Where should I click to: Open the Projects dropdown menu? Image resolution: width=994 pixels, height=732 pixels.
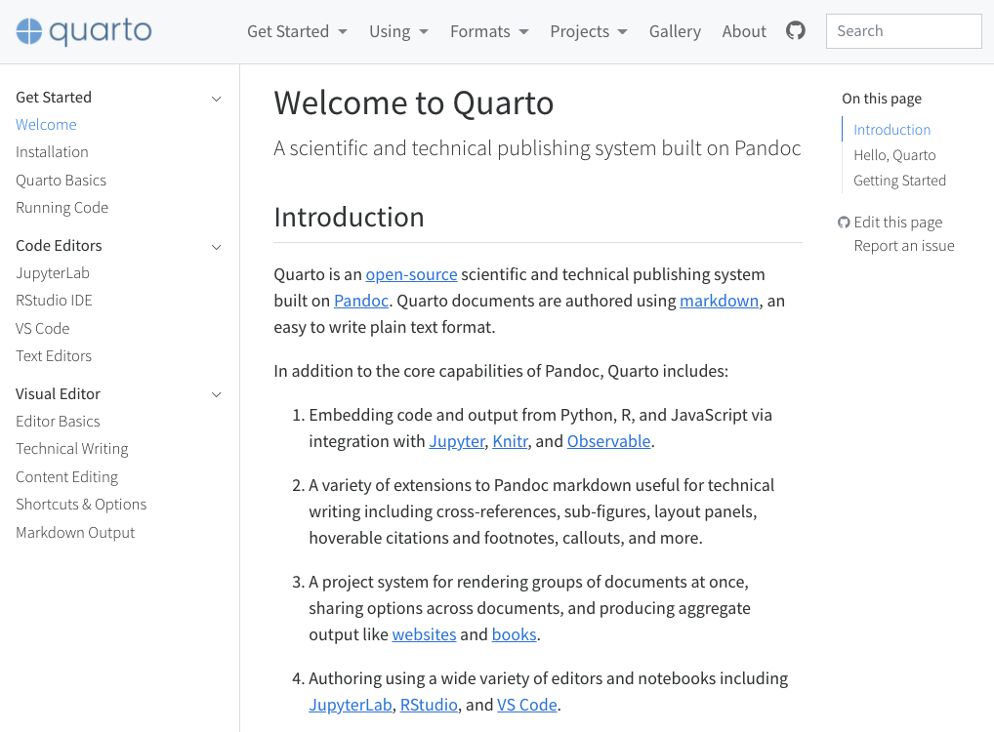[588, 31]
